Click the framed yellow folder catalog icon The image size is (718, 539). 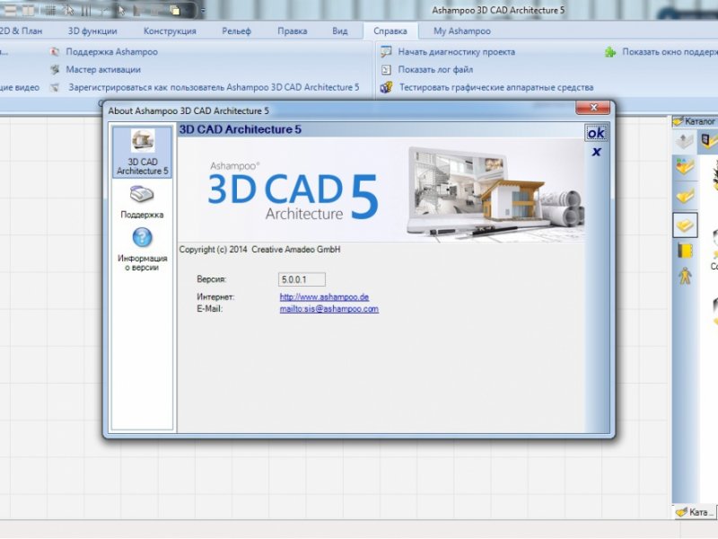pyautogui.click(x=685, y=225)
